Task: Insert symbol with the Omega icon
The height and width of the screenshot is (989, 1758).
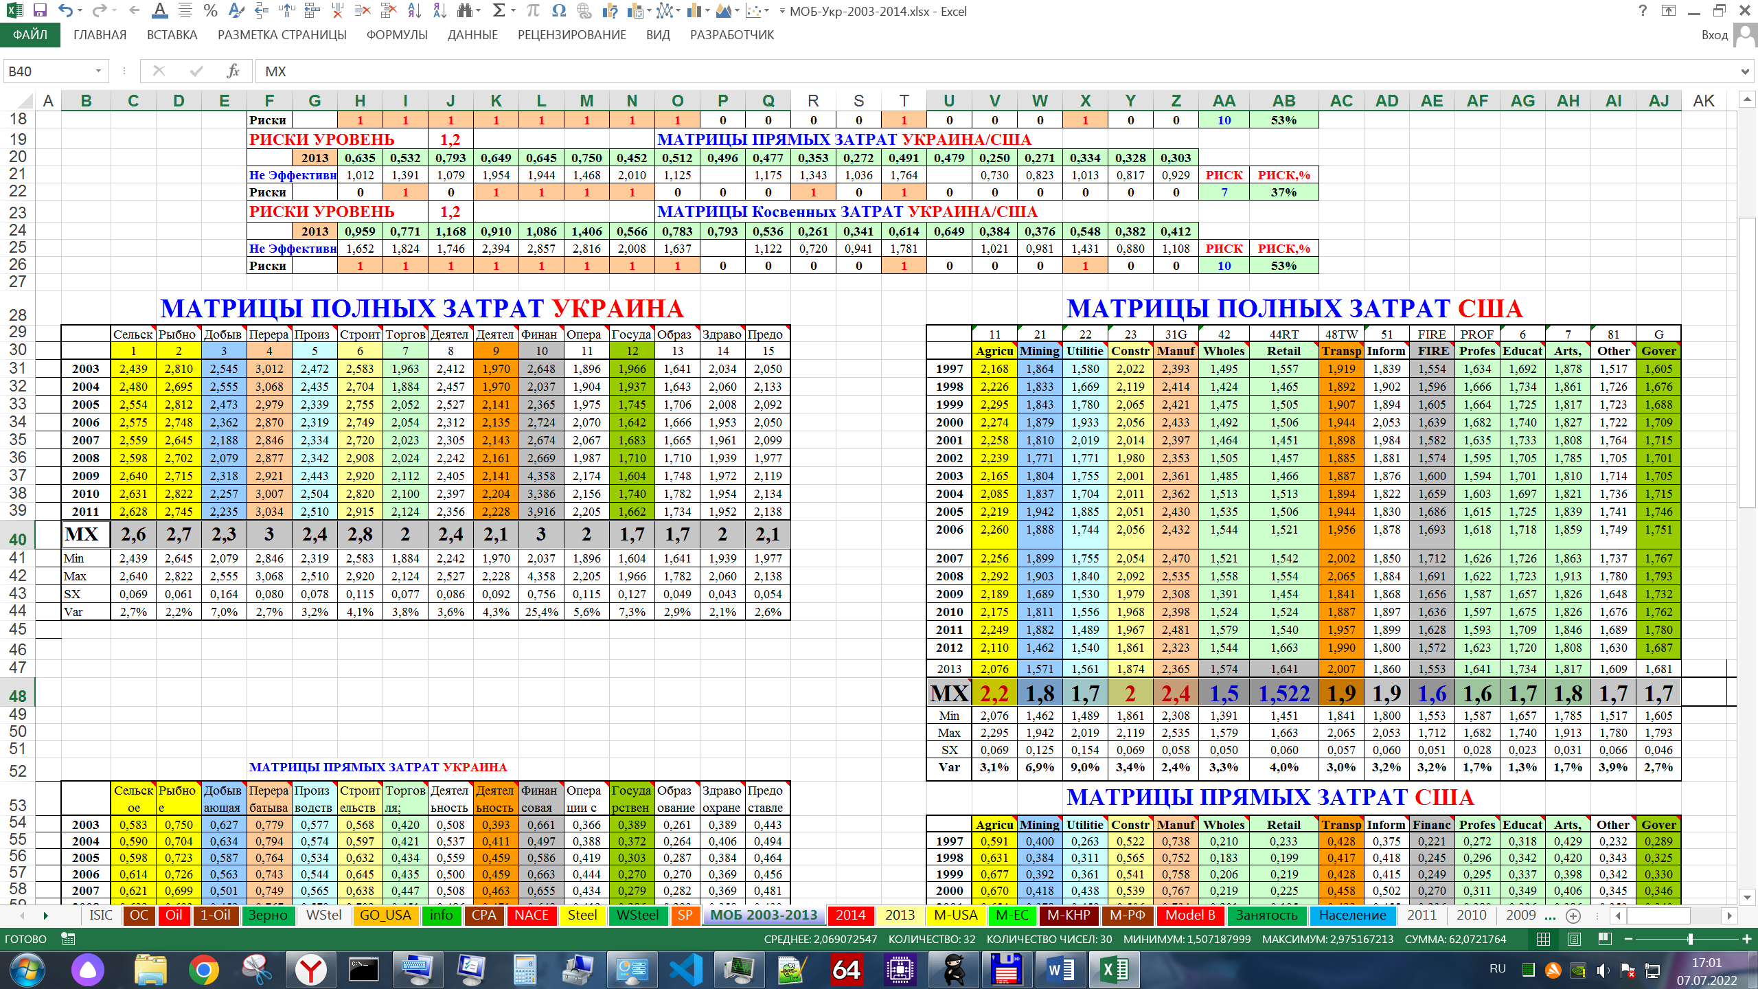Action: point(559,11)
